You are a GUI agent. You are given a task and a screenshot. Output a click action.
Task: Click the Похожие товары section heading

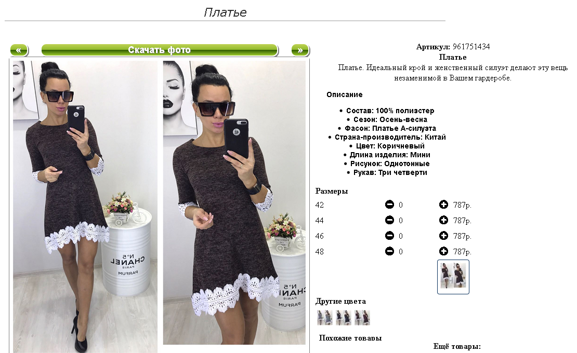pyautogui.click(x=350, y=338)
